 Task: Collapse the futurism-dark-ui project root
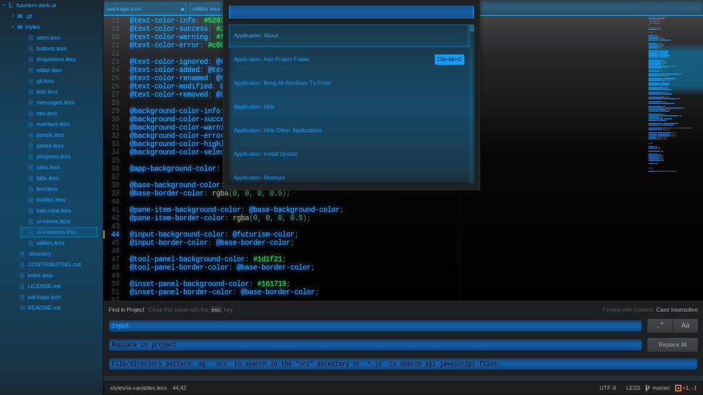[x=4, y=5]
